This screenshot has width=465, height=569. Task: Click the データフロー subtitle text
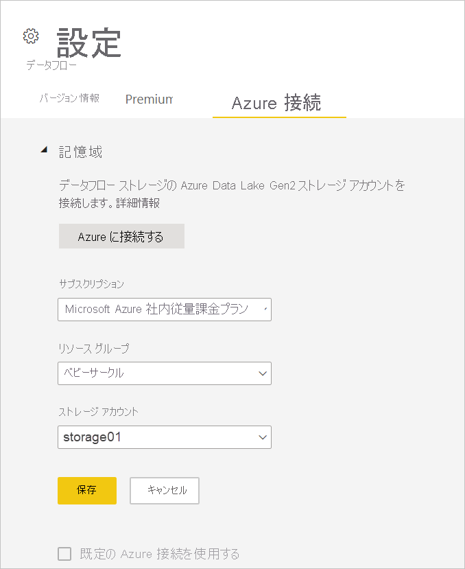51,65
